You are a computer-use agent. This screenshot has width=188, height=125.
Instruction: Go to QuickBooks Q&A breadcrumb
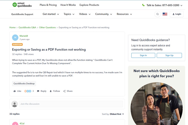(27, 27)
